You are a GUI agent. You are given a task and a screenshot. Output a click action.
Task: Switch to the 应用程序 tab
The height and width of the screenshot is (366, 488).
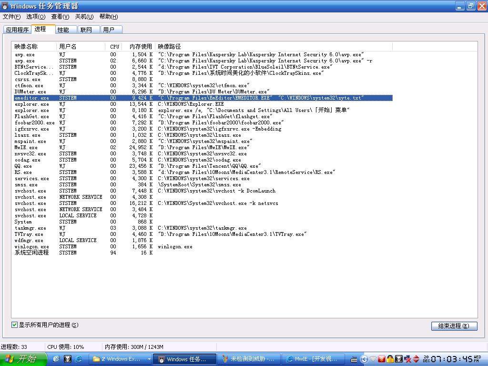18,30
